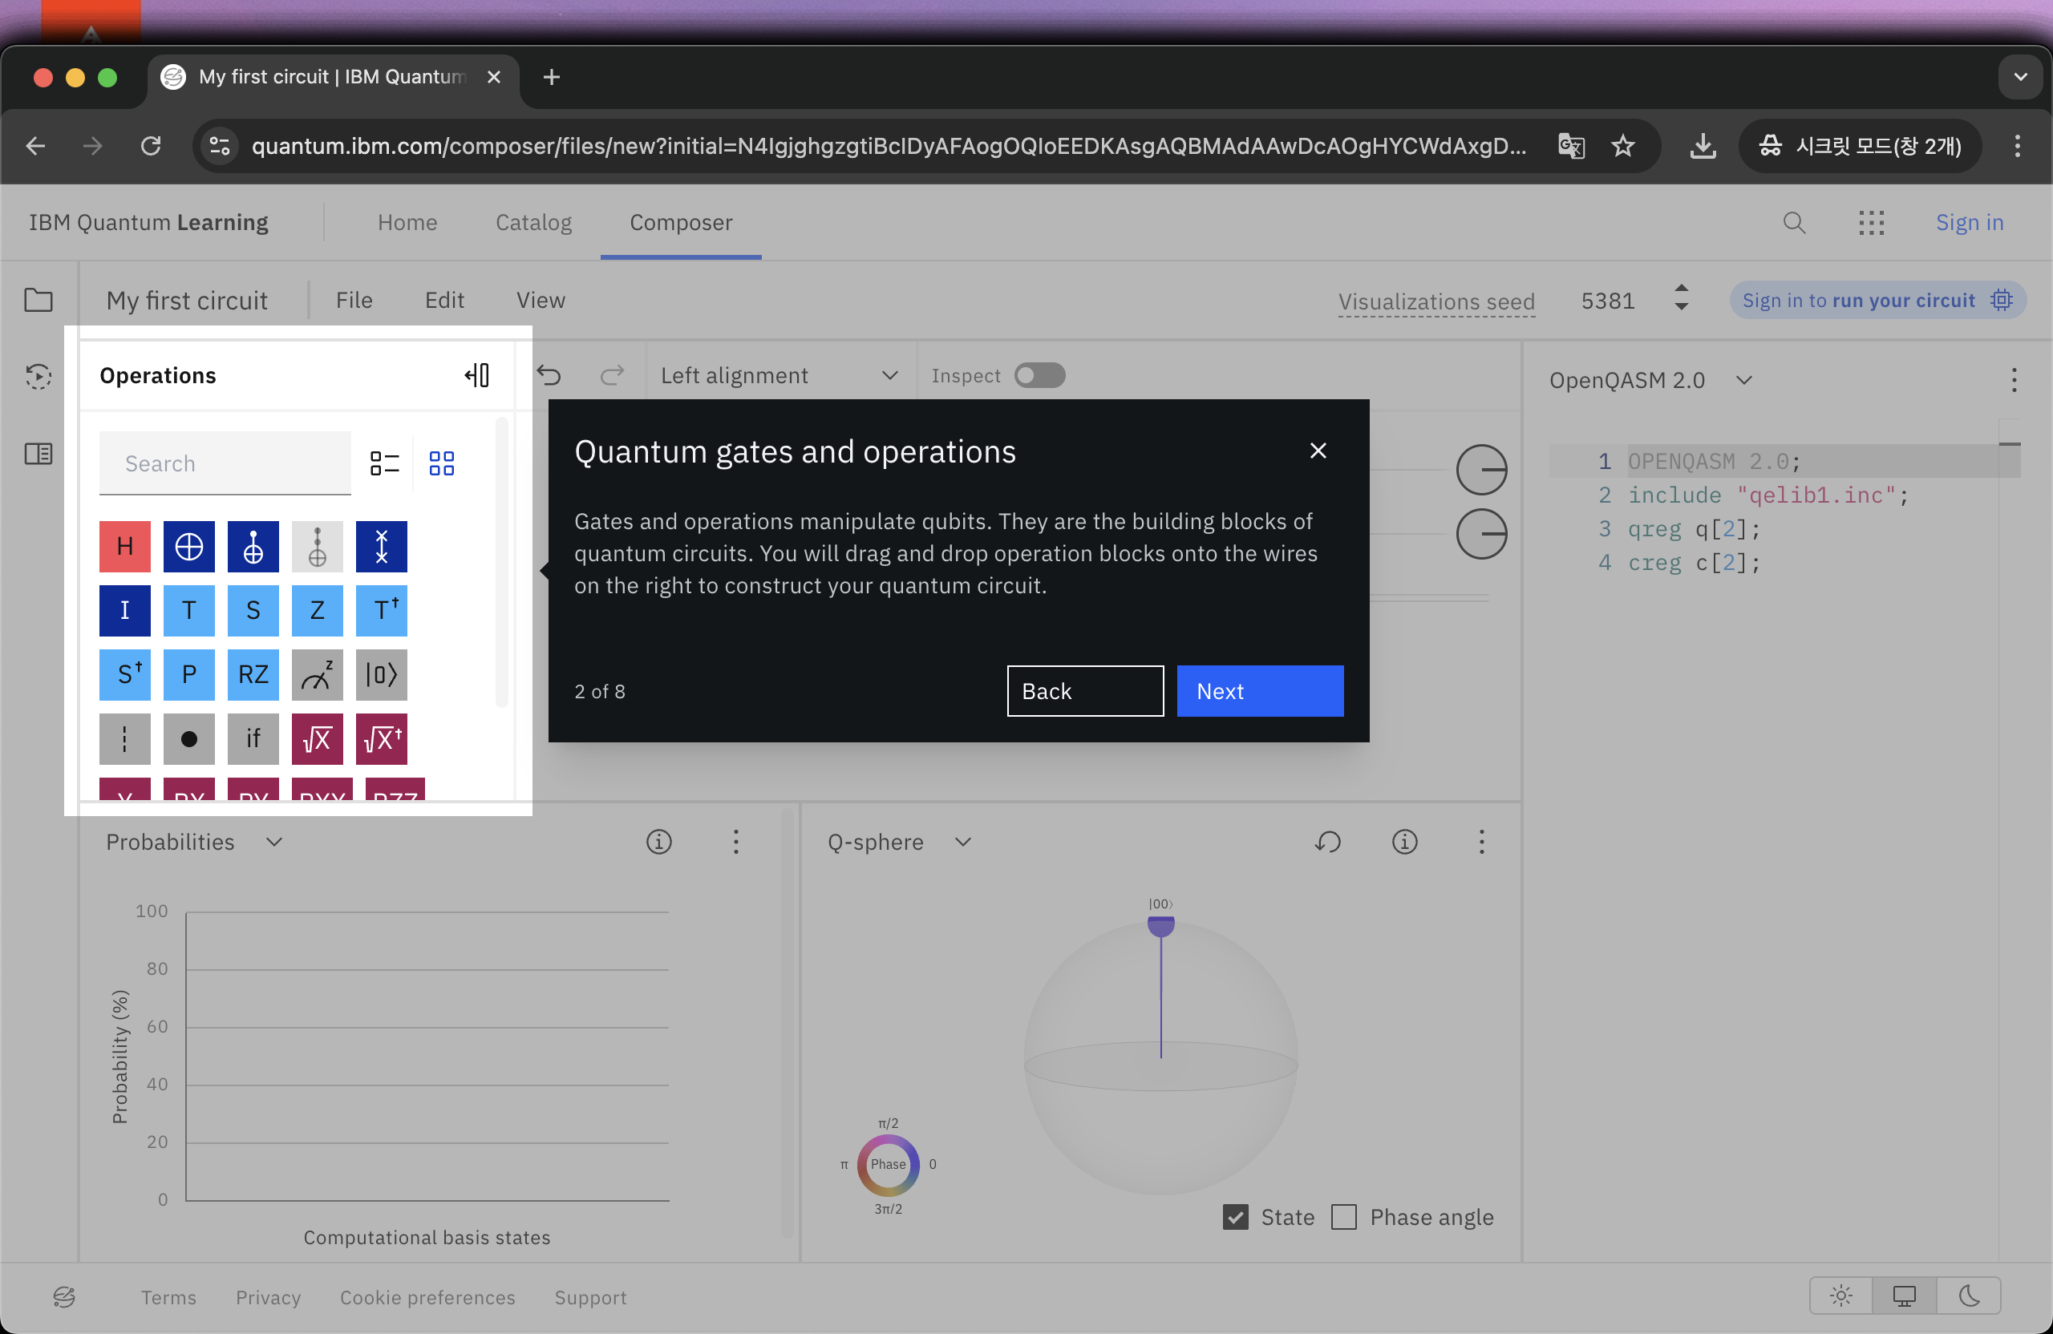The height and width of the screenshot is (1334, 2053).
Task: Select the control modifier dot
Action: tap(189, 739)
